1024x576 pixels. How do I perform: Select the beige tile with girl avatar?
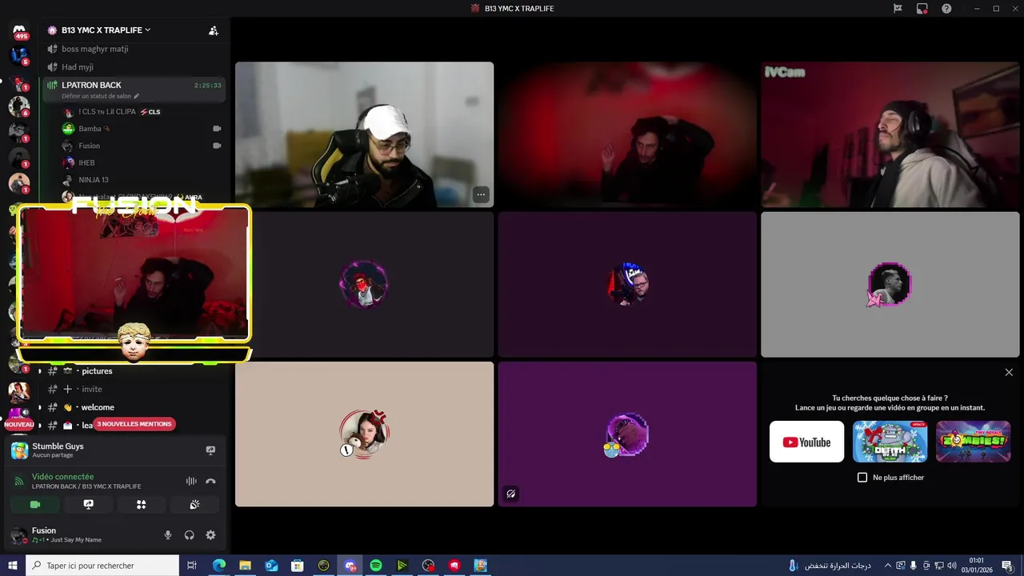pos(364,434)
